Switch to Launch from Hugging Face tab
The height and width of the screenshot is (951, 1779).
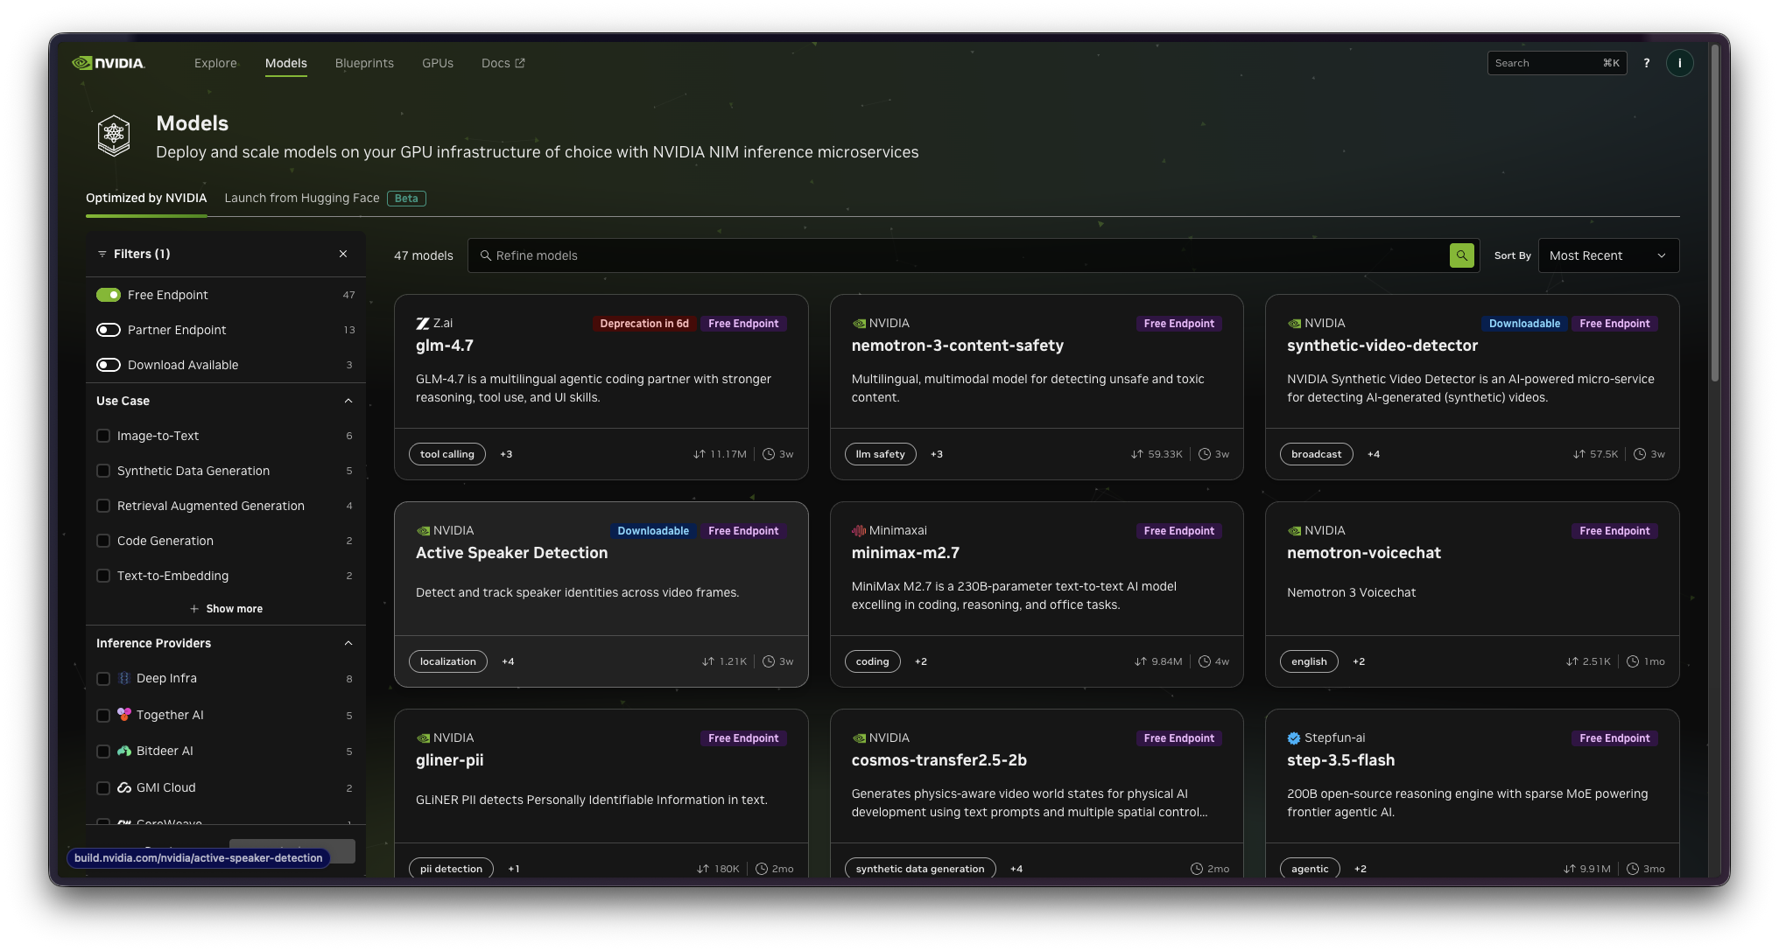click(325, 198)
